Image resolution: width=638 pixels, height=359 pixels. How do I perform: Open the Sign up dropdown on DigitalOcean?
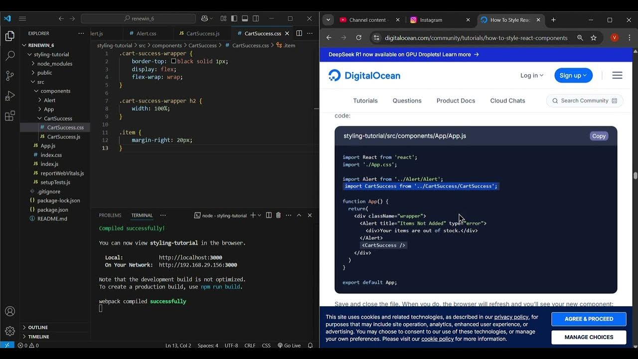573,75
